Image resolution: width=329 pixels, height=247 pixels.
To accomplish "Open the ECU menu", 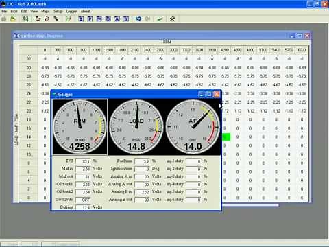I will 14,11.
